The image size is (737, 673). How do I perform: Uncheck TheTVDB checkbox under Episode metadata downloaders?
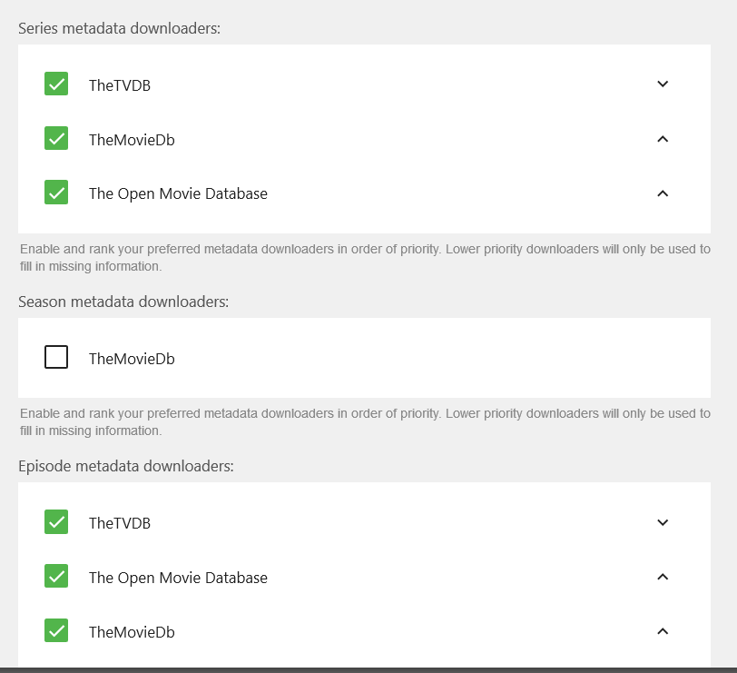pos(56,522)
